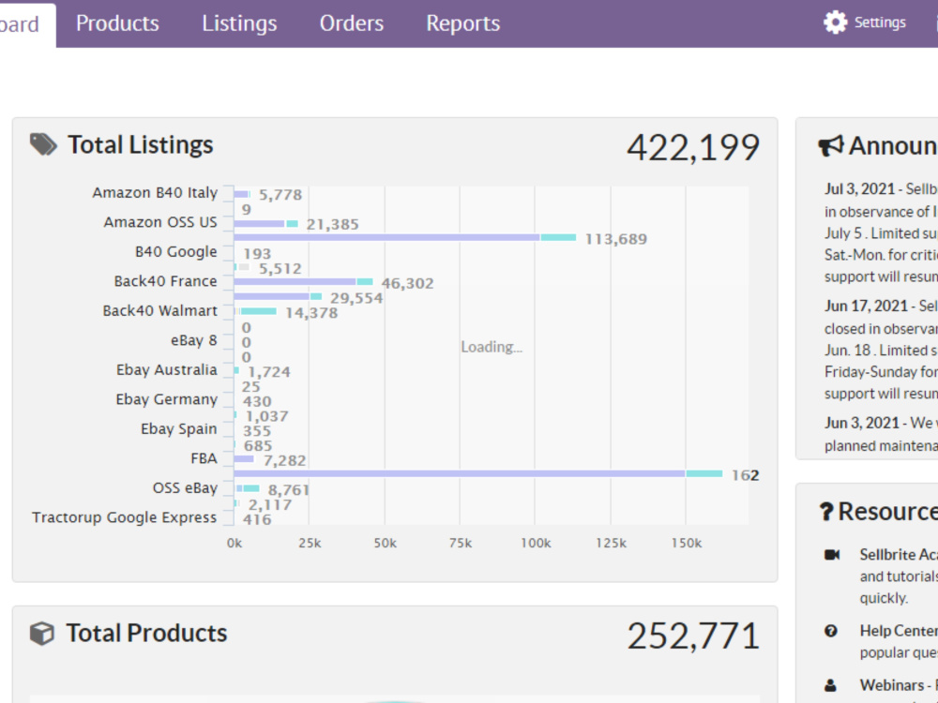Click the Total Products heading
The image size is (938, 703).
[146, 634]
